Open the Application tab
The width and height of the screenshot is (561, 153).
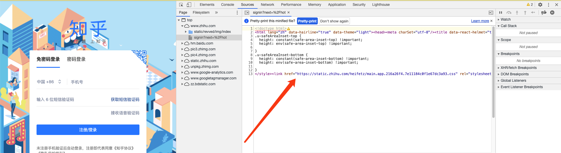[337, 5]
